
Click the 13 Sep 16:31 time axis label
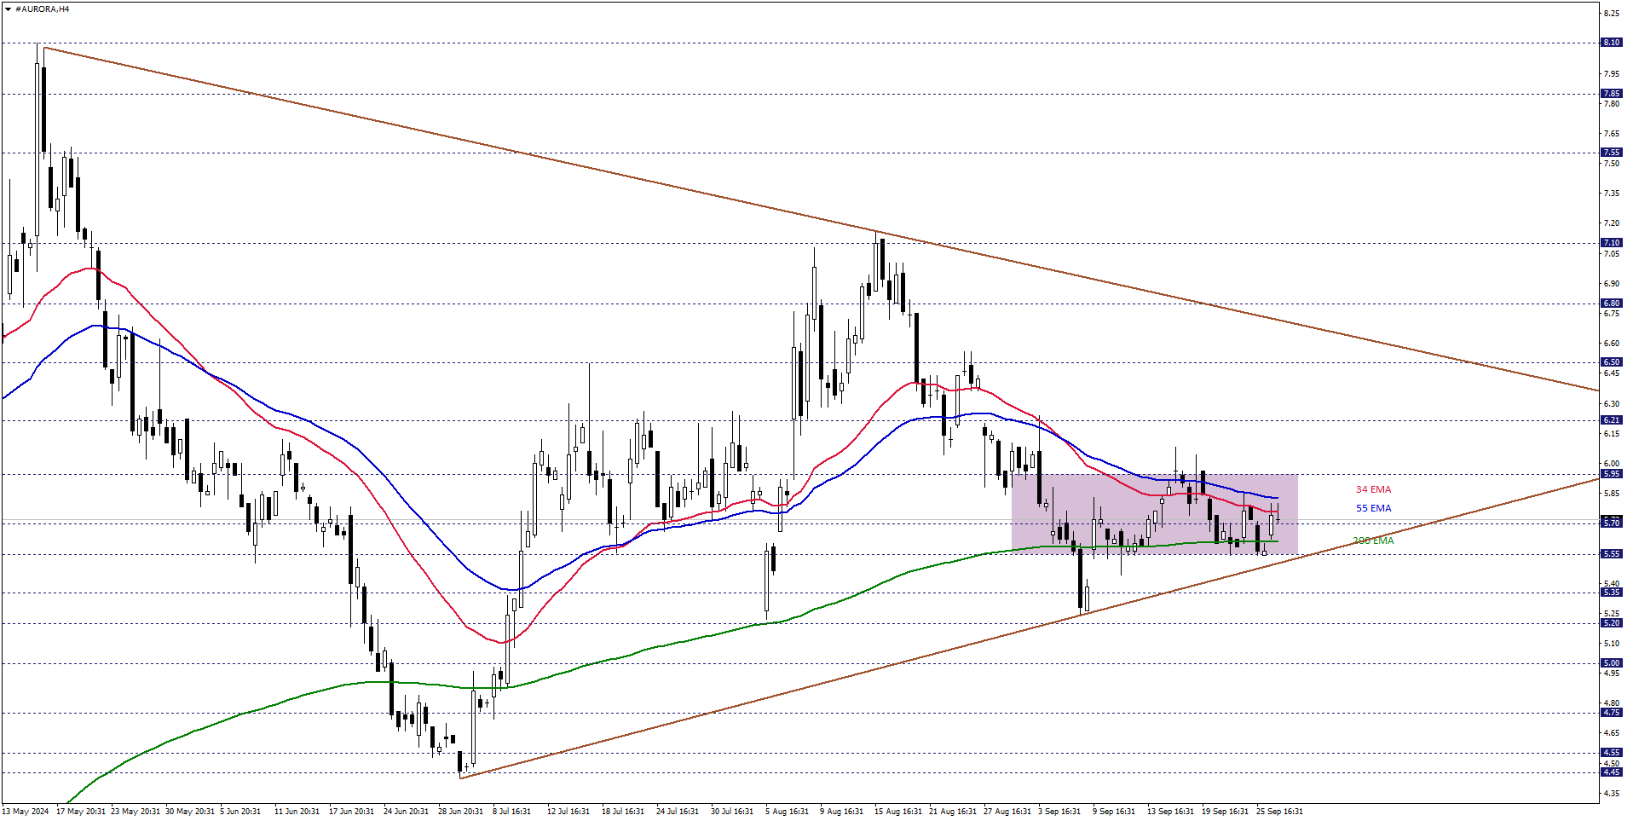[x=1170, y=812]
